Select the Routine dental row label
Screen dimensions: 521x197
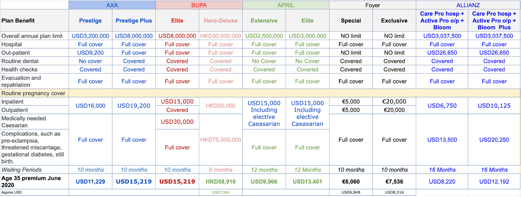point(35,61)
